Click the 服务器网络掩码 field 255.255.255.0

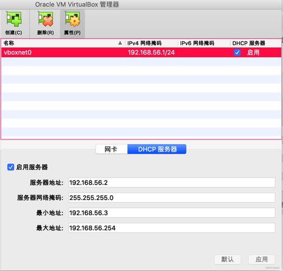[x=172, y=198]
